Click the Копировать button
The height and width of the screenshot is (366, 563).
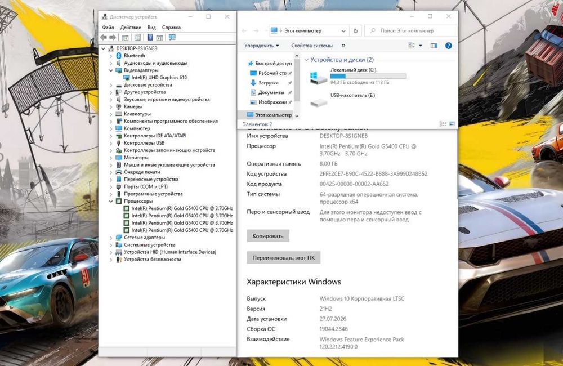(268, 236)
